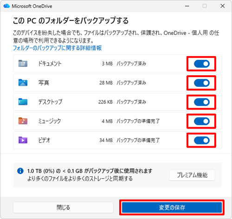Open the プレミアム機能 button

192,175
